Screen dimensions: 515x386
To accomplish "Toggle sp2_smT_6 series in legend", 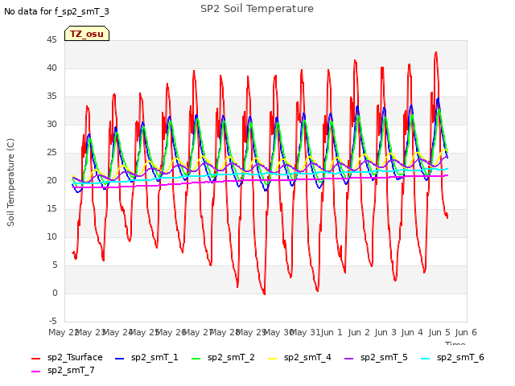I will point(452,357).
